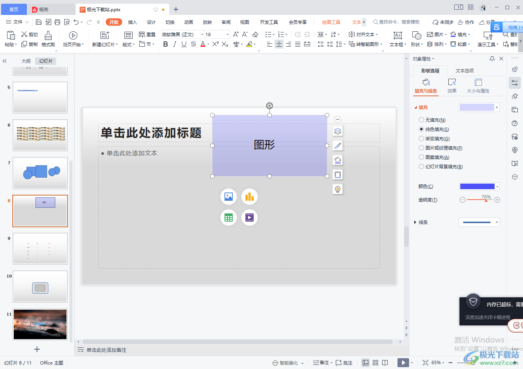The width and height of the screenshot is (523, 369).
Task: Click the brush style floating icon beside shape
Action: (x=338, y=146)
